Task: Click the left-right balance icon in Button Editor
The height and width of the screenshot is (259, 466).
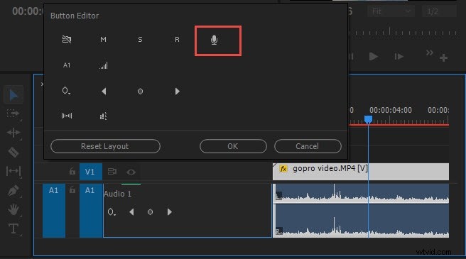Action: (x=67, y=116)
